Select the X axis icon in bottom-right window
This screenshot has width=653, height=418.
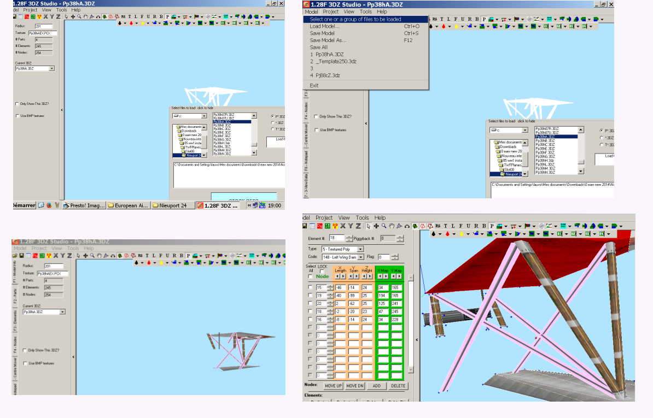tap(343, 226)
